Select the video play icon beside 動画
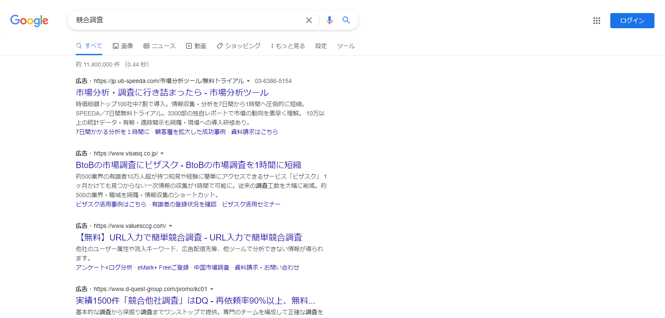Screen dimensions: 665x318 189,46
